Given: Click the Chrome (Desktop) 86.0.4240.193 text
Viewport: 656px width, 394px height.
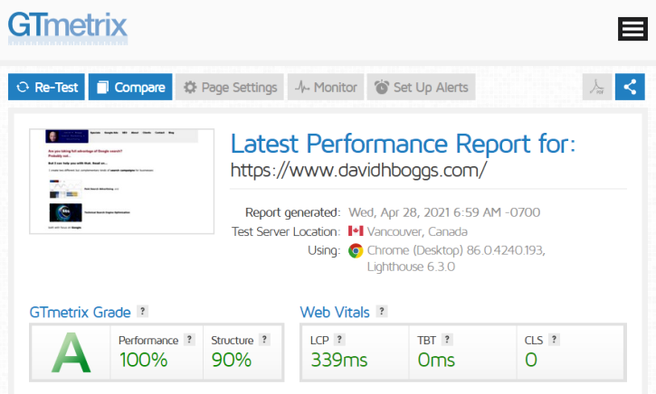Looking at the screenshot, I should coord(456,250).
